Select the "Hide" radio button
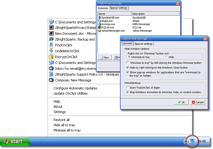Image resolution: width=213 pixels, height=149 pixels. [x=167, y=57]
